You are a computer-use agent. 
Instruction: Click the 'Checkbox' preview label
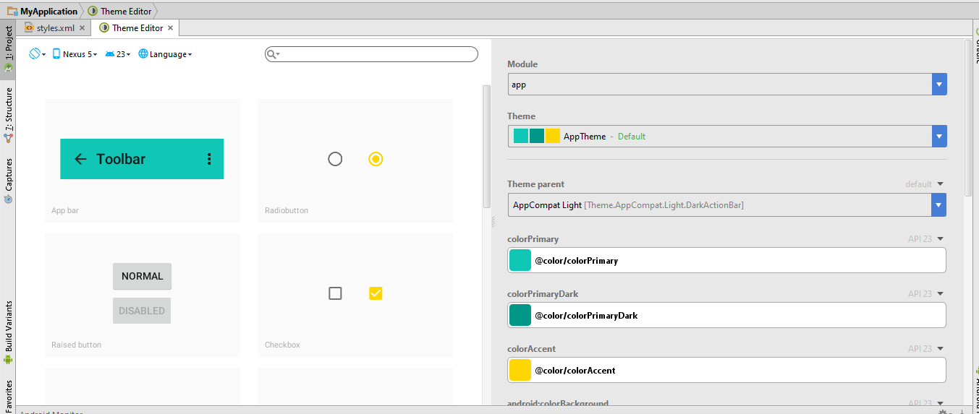click(x=282, y=345)
